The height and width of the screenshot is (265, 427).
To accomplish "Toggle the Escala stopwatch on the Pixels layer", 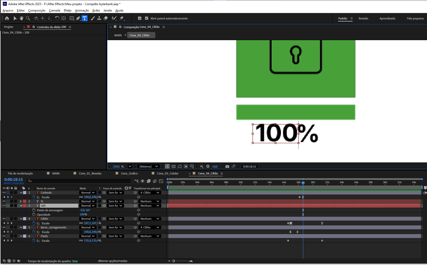I will point(34,240).
